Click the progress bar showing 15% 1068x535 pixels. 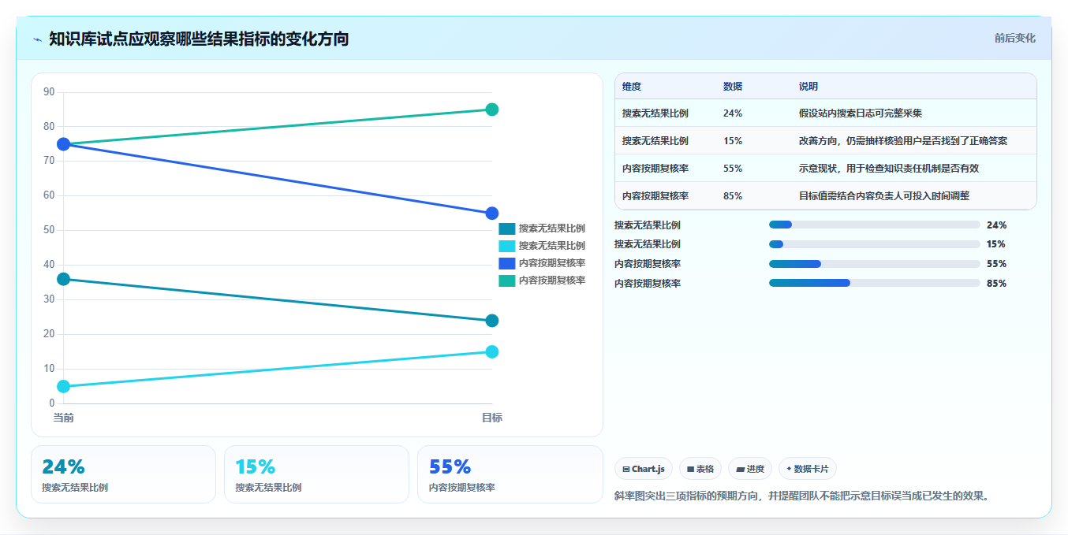pos(874,244)
